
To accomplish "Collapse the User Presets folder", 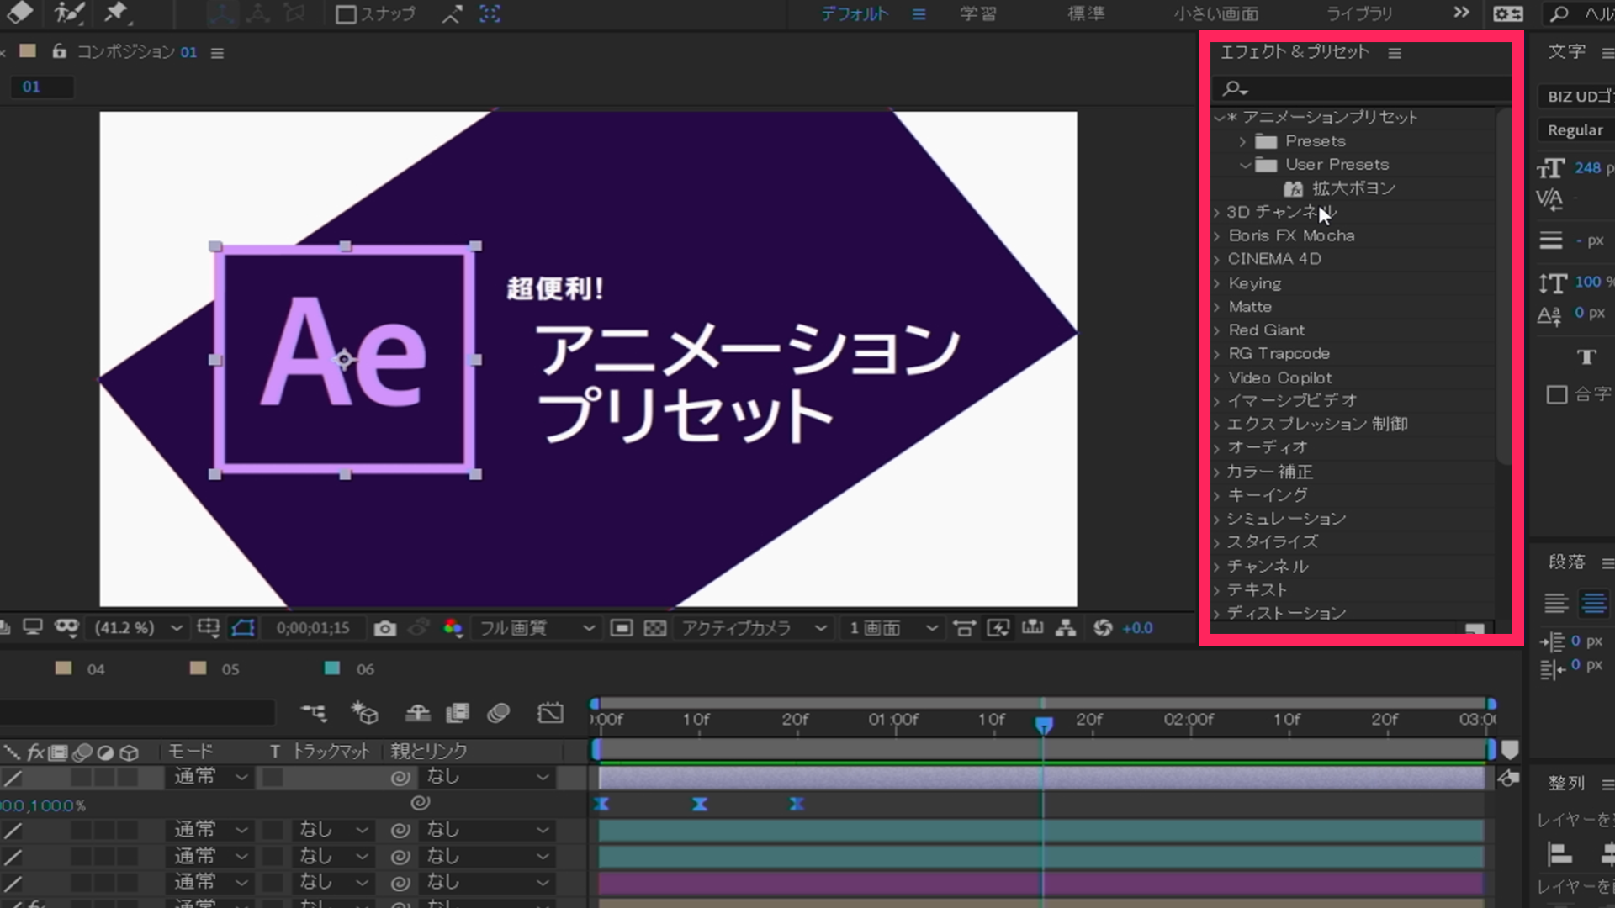I will 1245,165.
